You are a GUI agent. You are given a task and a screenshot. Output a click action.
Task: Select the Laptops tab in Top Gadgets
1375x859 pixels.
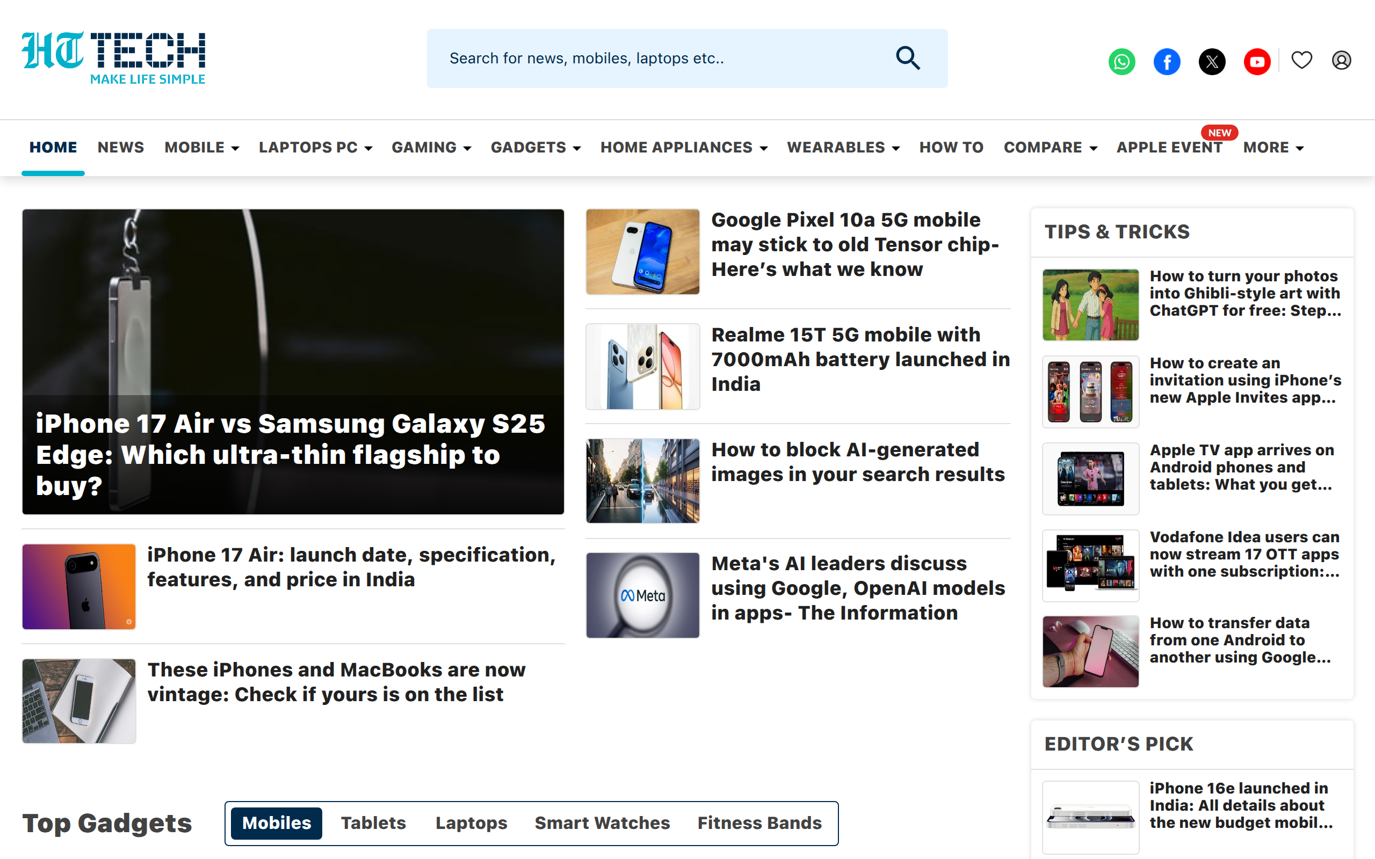471,822
